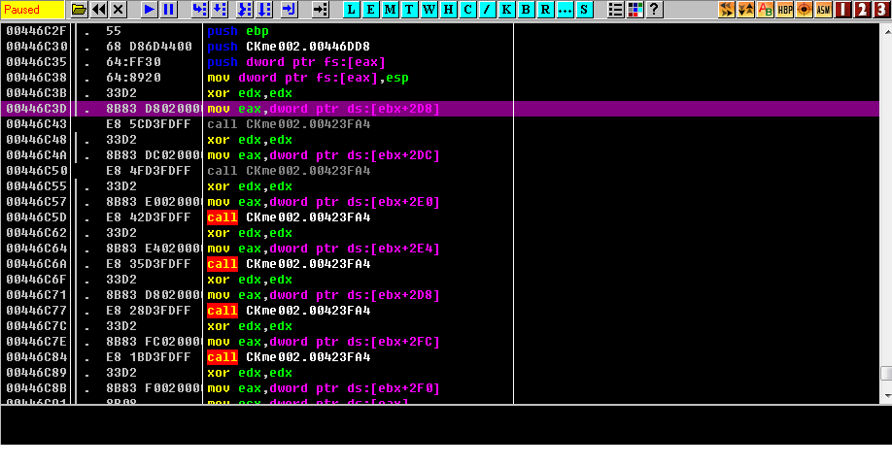Select hex bytes 68 D86D4400
The height and width of the screenshot is (466, 892).
coord(149,47)
